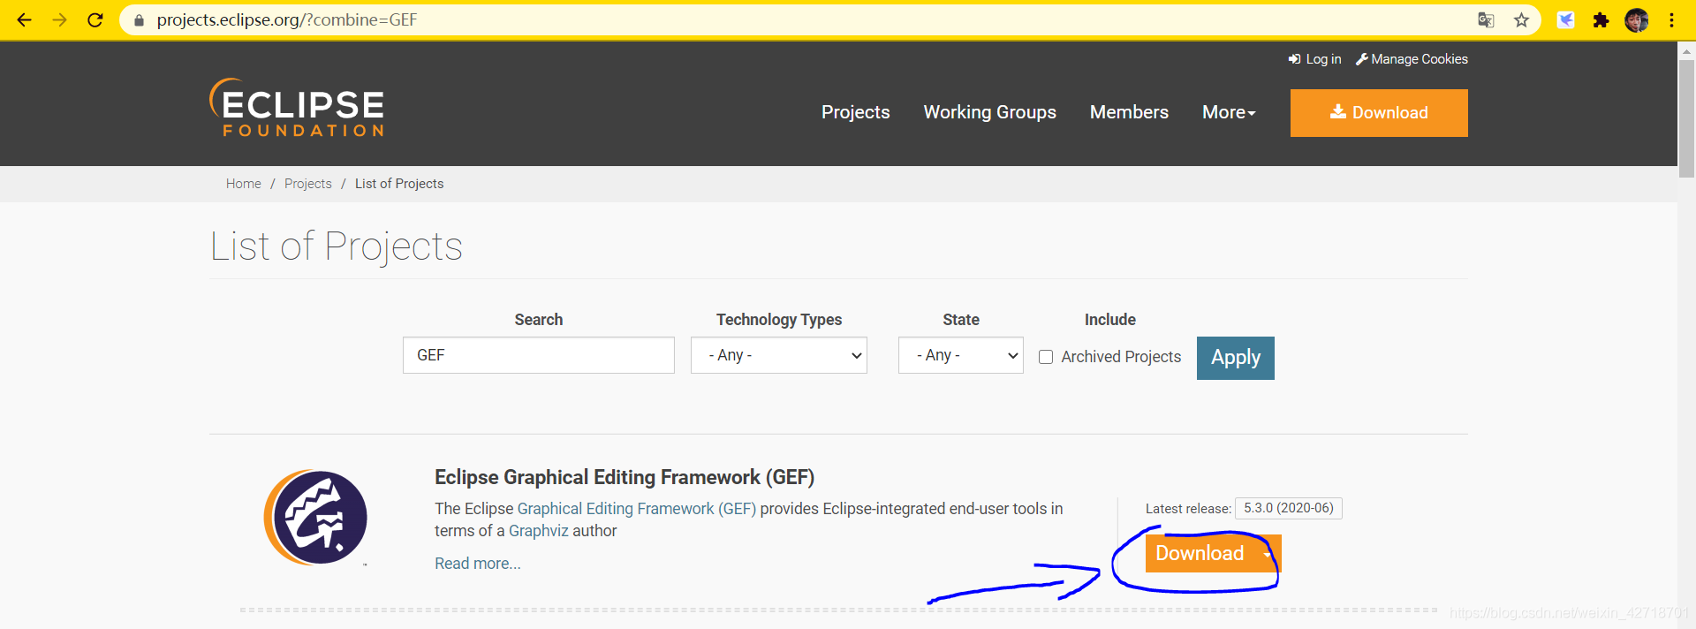
Task: Open the translate page icon in address bar
Action: pyautogui.click(x=1486, y=19)
